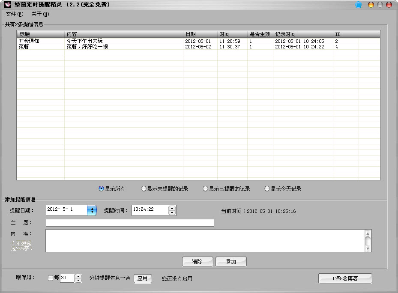The image size is (398, 293).
Task: Sort list by 日期 column header
Action: click(200, 34)
